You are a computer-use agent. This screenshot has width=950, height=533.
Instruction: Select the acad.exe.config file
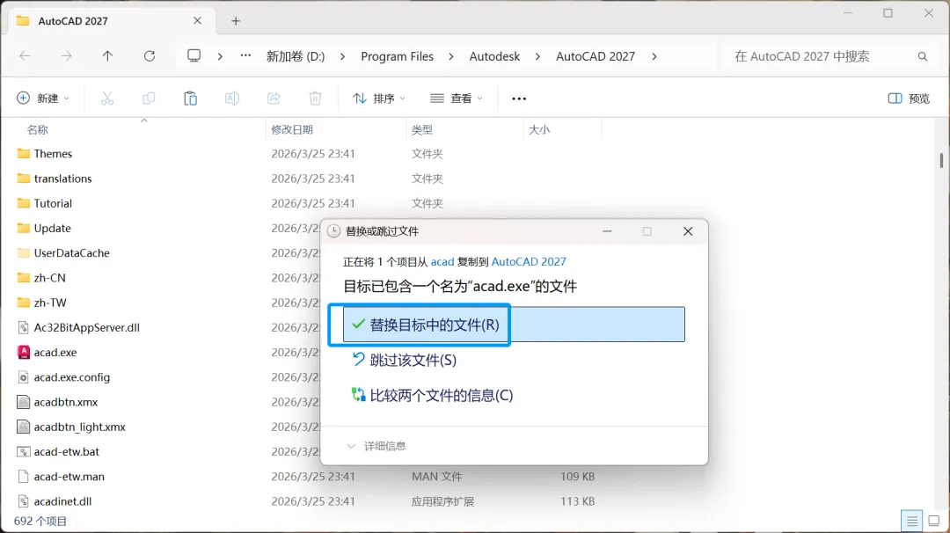point(71,377)
